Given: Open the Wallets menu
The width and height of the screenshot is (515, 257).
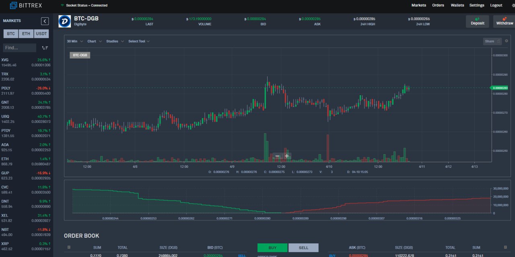Looking at the screenshot, I should pyautogui.click(x=457, y=5).
